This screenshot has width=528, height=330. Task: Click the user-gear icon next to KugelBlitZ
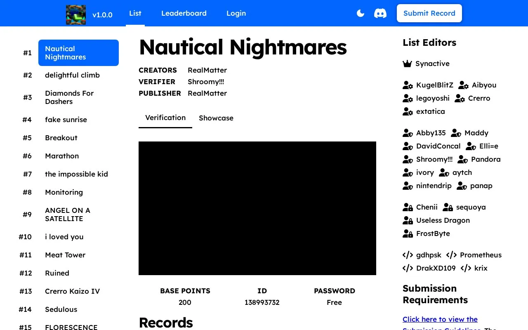point(408,85)
